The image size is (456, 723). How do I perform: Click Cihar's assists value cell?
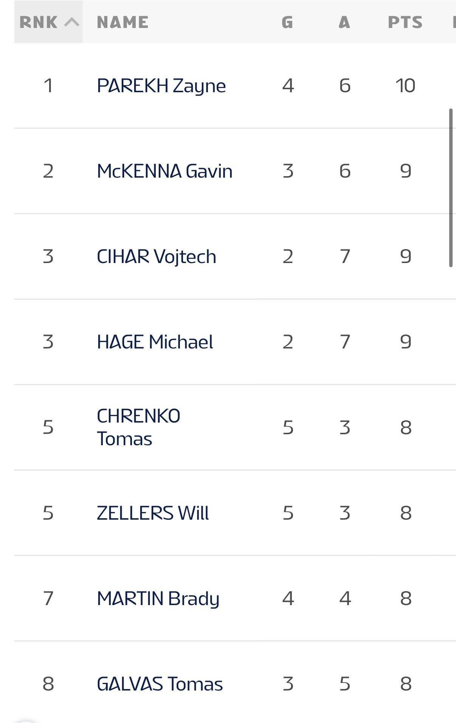[x=344, y=257]
